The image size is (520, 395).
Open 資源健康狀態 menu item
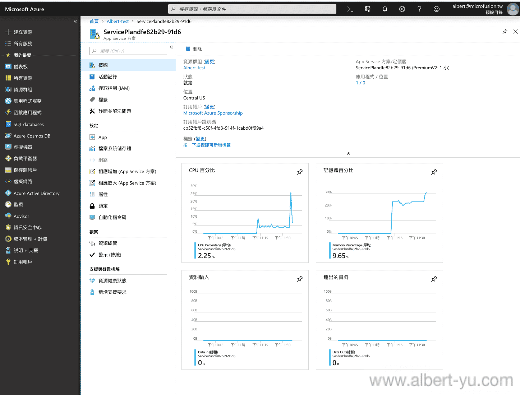pos(128,280)
